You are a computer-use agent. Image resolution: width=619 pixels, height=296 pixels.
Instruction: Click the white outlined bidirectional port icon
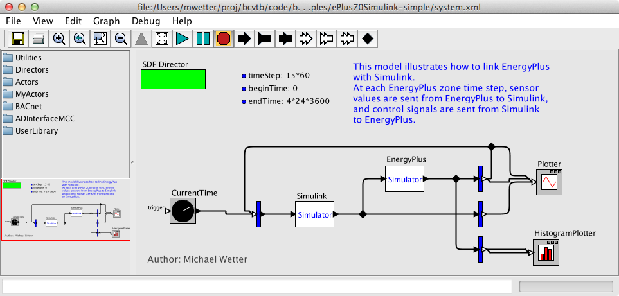(346, 39)
